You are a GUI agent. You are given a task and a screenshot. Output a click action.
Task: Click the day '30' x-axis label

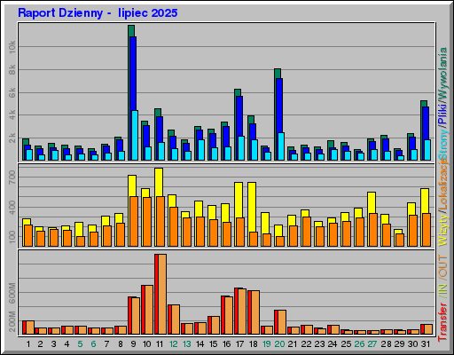412,344
